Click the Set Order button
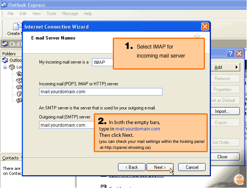 226,143
